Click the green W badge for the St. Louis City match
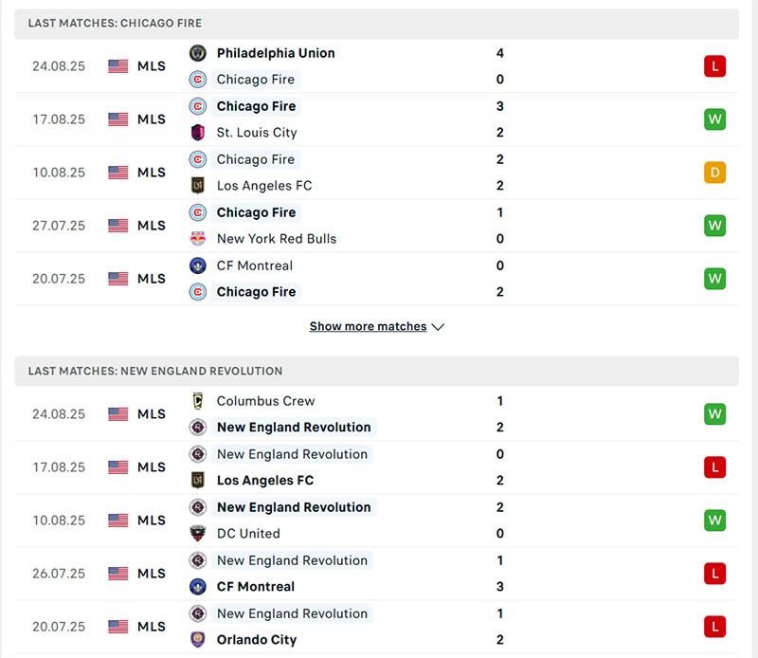 (714, 119)
